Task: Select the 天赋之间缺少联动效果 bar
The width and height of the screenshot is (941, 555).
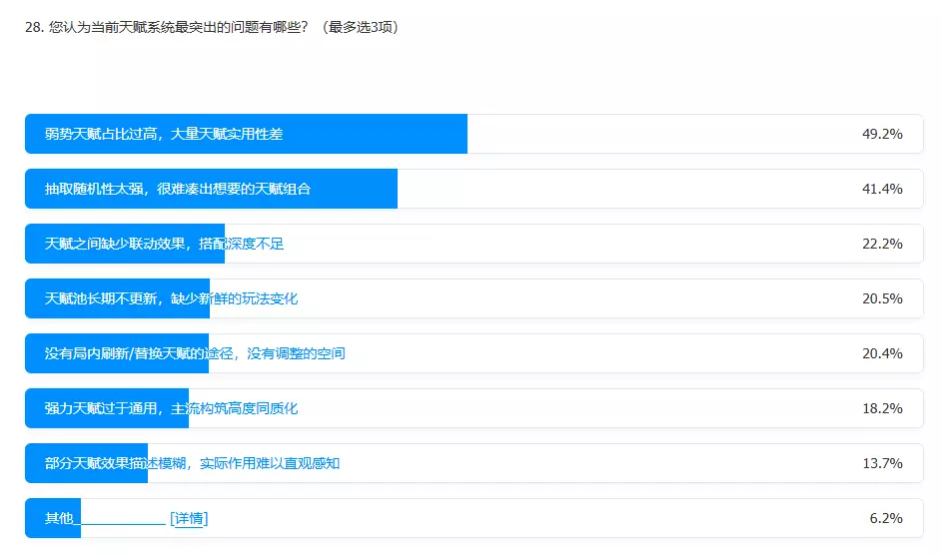Action: click(473, 244)
